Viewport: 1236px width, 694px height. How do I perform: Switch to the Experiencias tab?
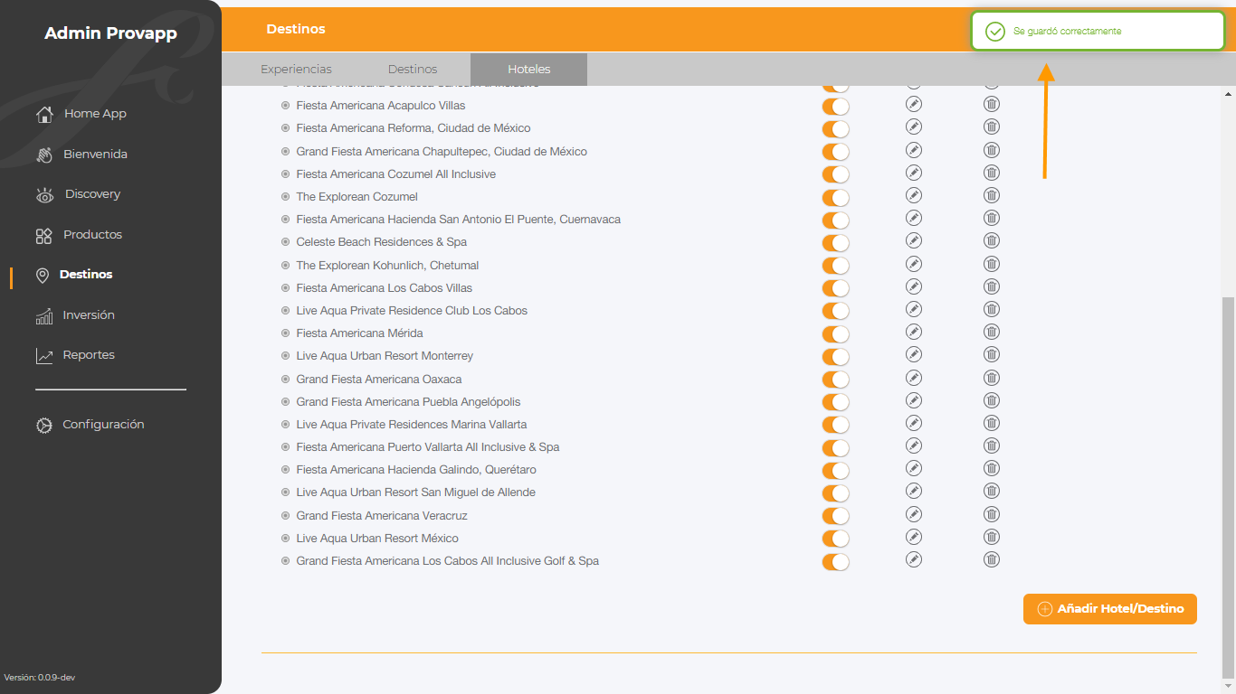point(296,70)
